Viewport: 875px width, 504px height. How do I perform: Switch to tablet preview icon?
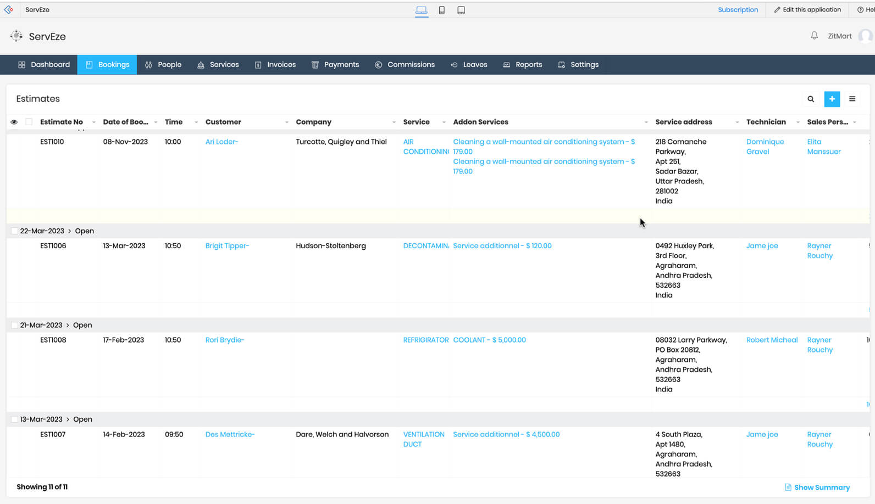pos(461,10)
